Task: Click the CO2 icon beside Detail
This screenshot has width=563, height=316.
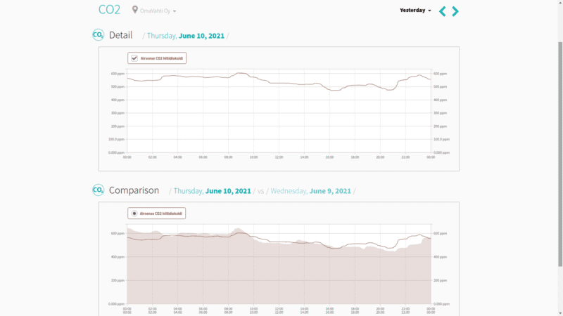Action: (x=99, y=35)
